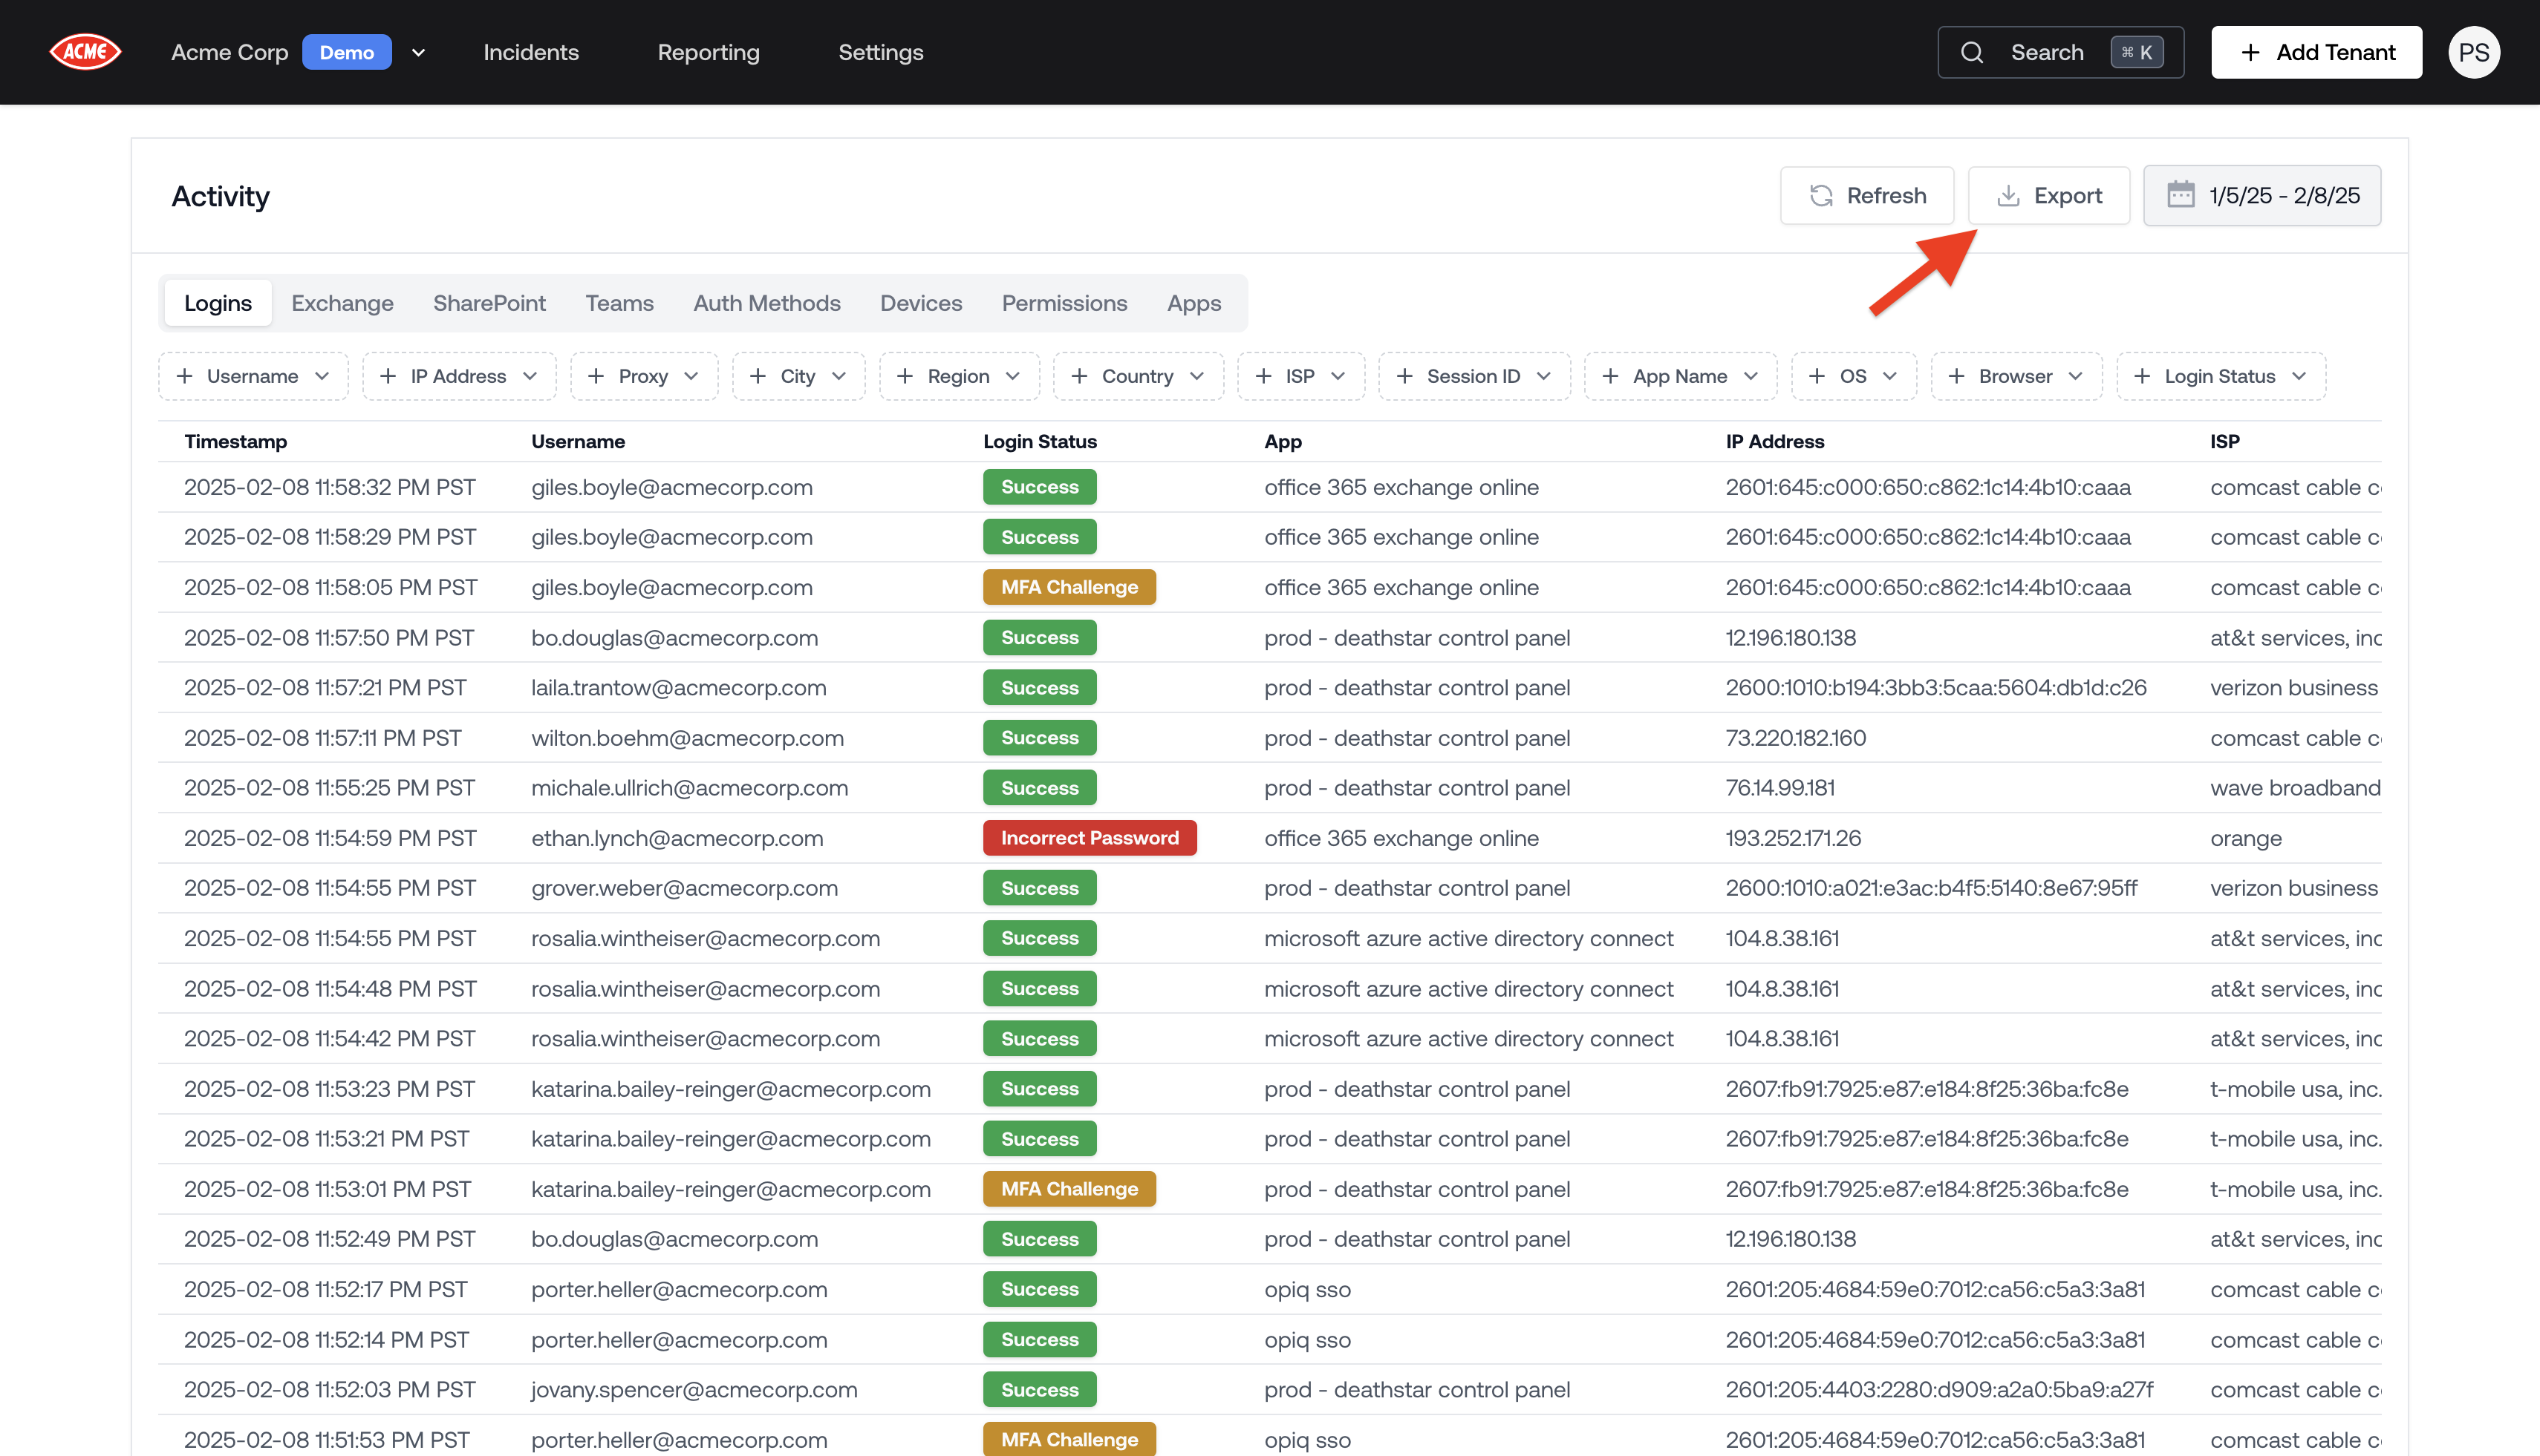Switch to the Exchange tab
The height and width of the screenshot is (1456, 2540).
(x=342, y=303)
